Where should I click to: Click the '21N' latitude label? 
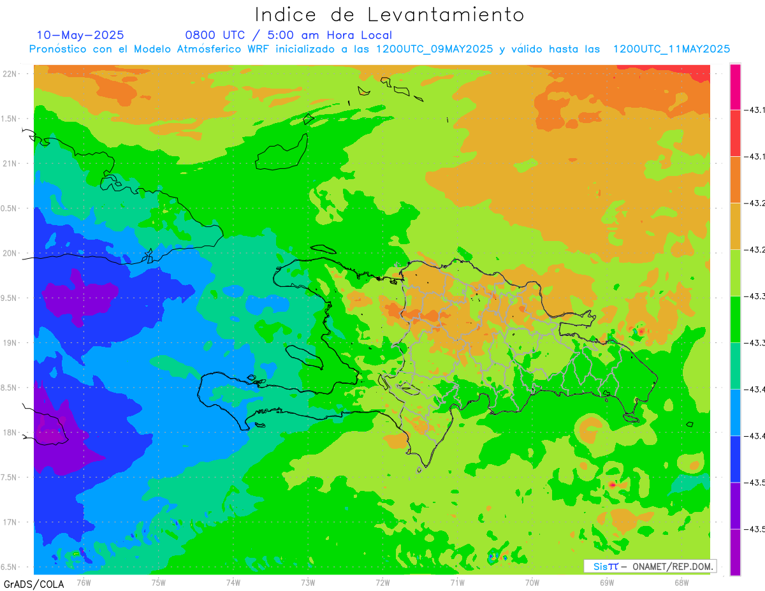coord(10,163)
